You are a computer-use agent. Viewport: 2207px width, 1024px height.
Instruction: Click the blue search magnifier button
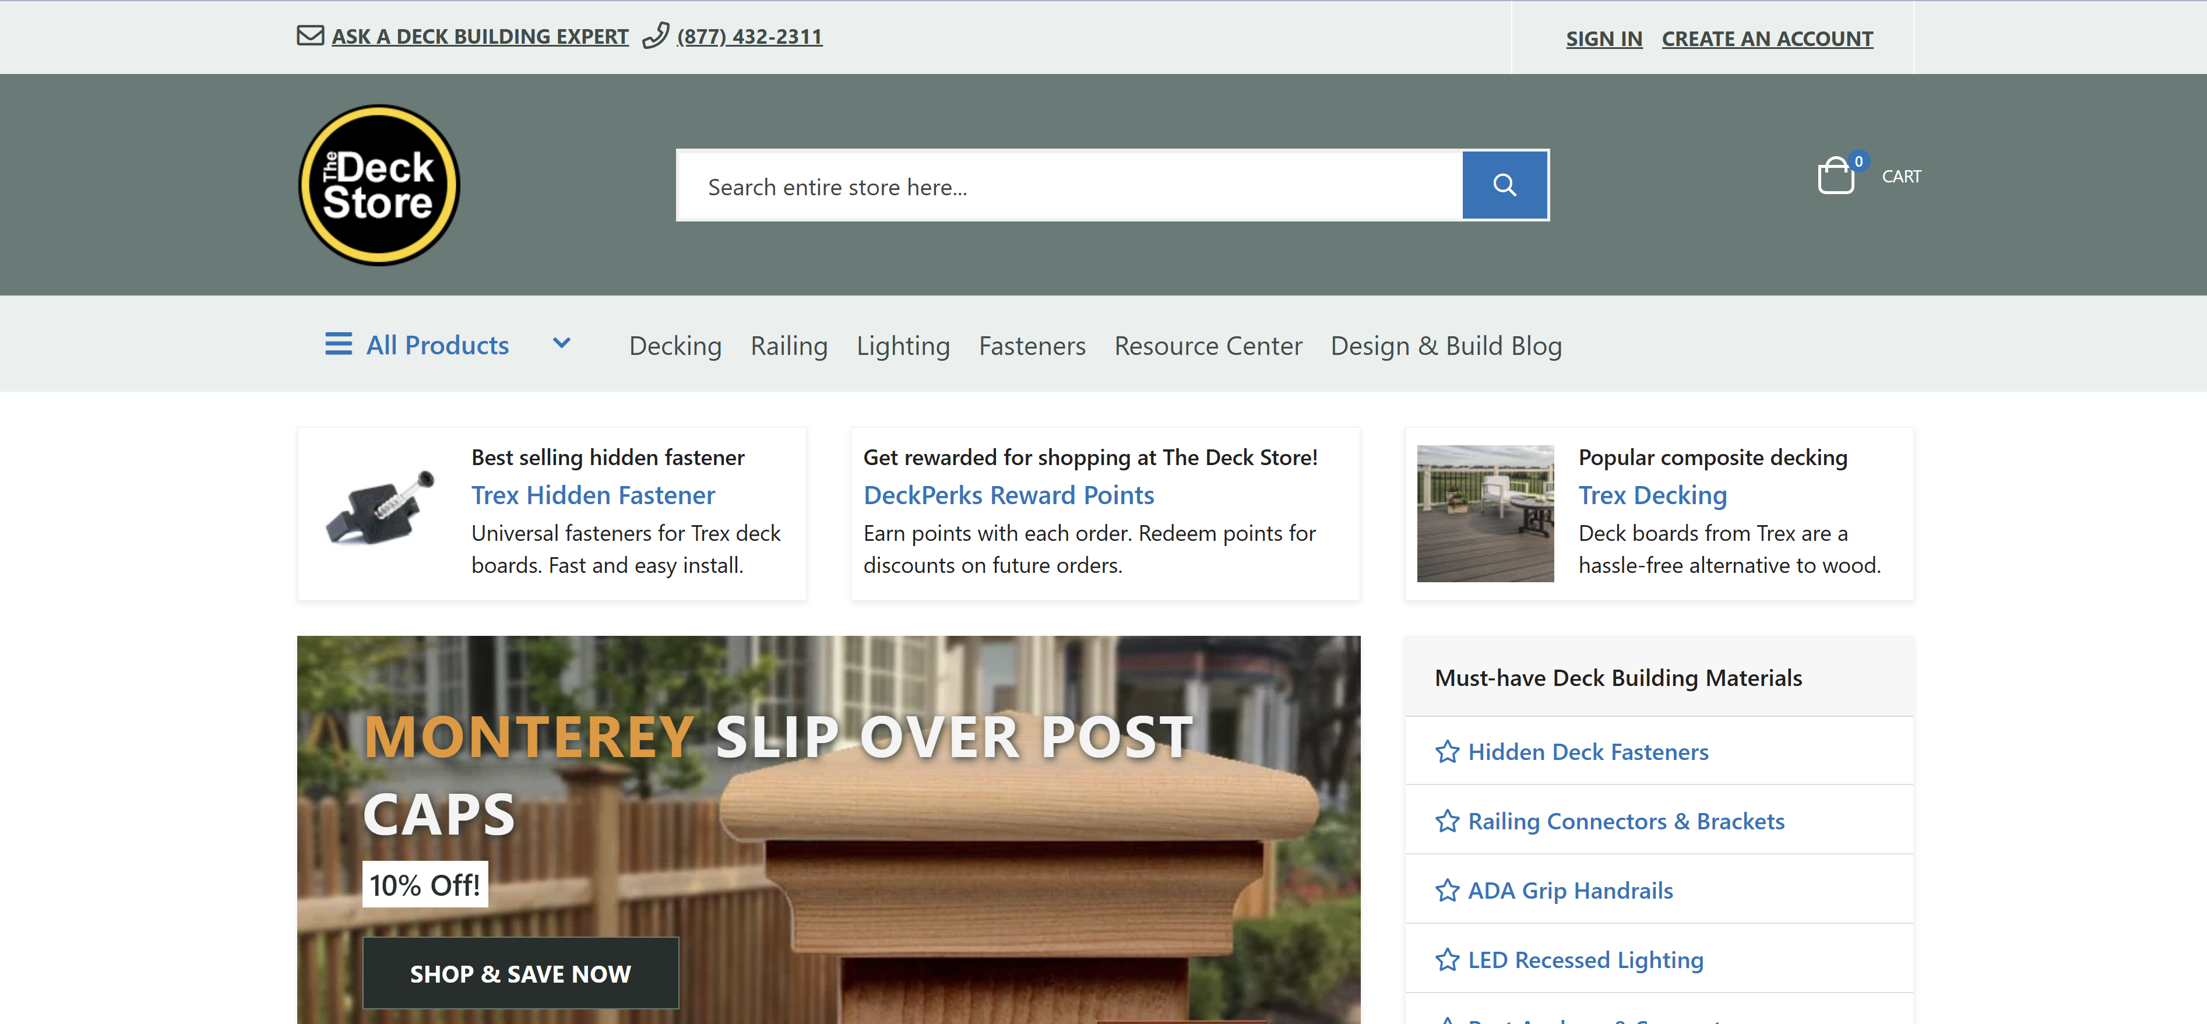[1504, 185]
